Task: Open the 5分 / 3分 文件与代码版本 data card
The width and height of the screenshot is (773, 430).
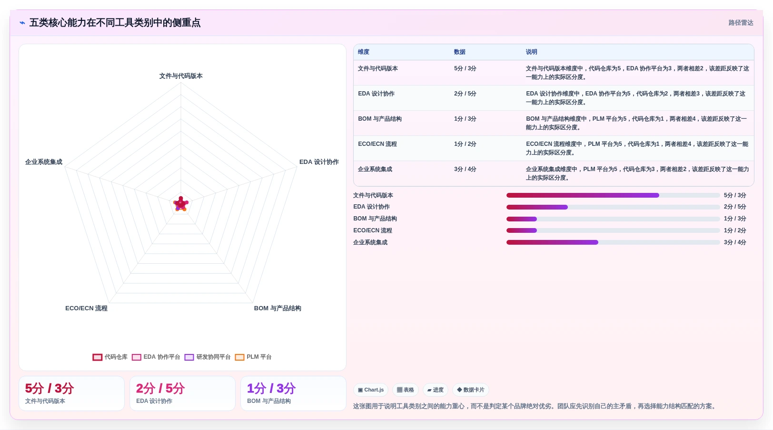Action: click(71, 393)
